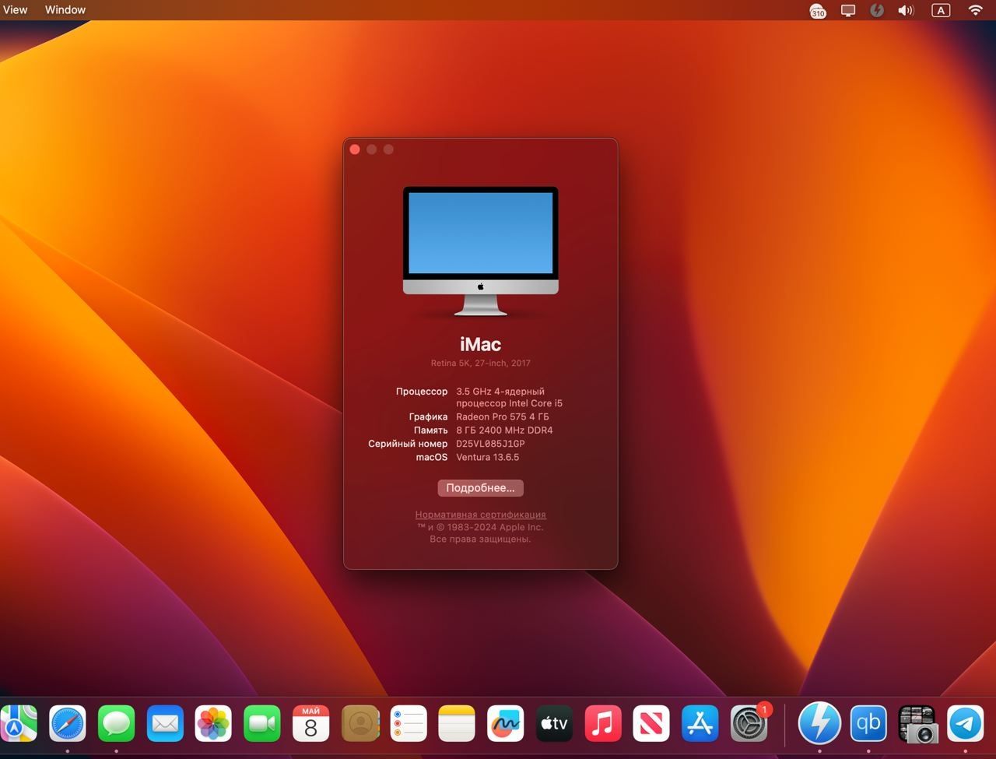This screenshot has width=996, height=759.
Task: Open Mail from the Dock
Action: (165, 724)
